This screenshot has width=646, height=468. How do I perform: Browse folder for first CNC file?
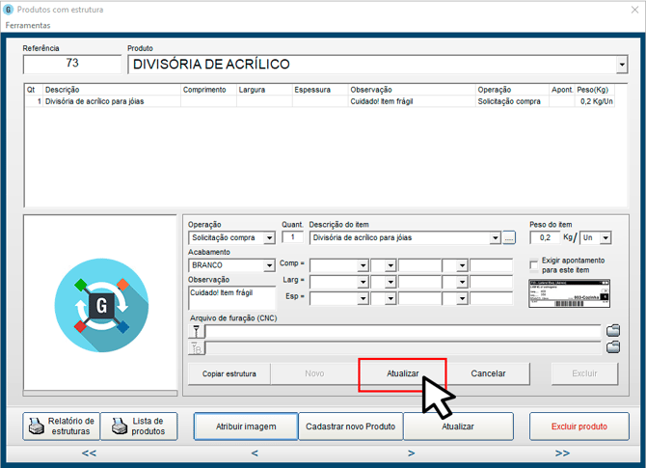click(x=613, y=331)
